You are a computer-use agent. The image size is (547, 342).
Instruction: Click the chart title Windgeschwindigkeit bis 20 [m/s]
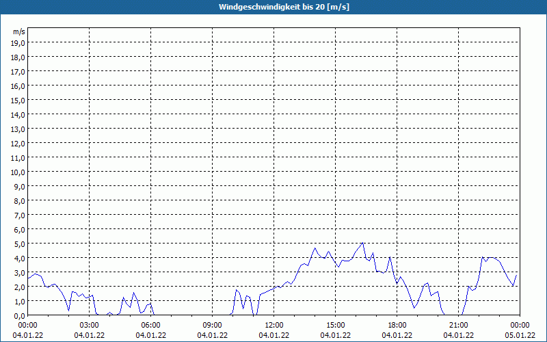(x=273, y=7)
